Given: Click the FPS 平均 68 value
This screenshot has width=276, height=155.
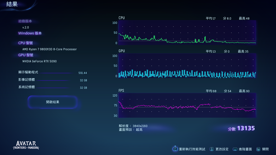Looking at the screenshot, I should click(x=211, y=91).
